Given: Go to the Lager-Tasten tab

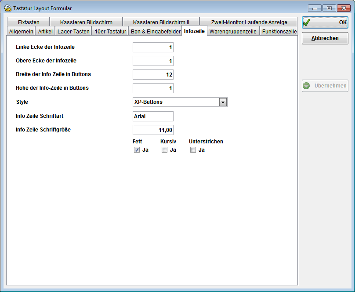Looking at the screenshot, I should click(73, 31).
